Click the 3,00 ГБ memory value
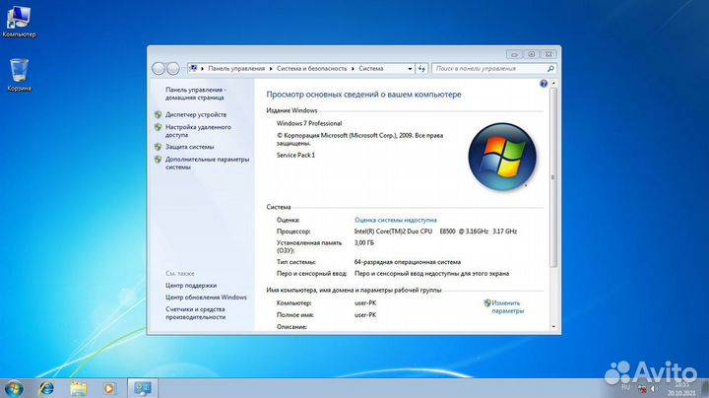The image size is (709, 398). (x=364, y=243)
